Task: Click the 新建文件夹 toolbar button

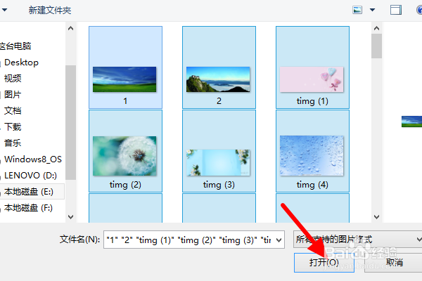Action: pyautogui.click(x=50, y=11)
